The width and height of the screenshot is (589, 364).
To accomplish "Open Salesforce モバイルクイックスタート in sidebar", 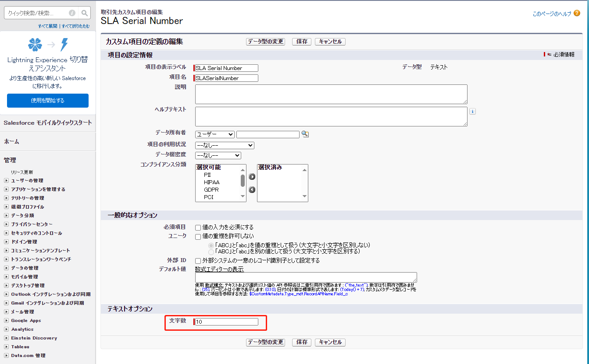I will (48, 123).
